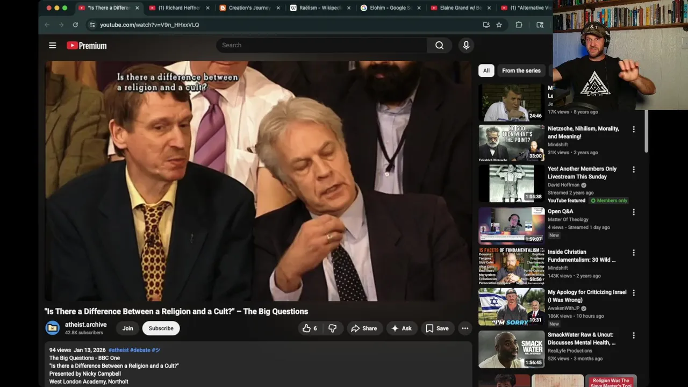Save the video to a playlist
This screenshot has width=688, height=387.
click(x=437, y=328)
